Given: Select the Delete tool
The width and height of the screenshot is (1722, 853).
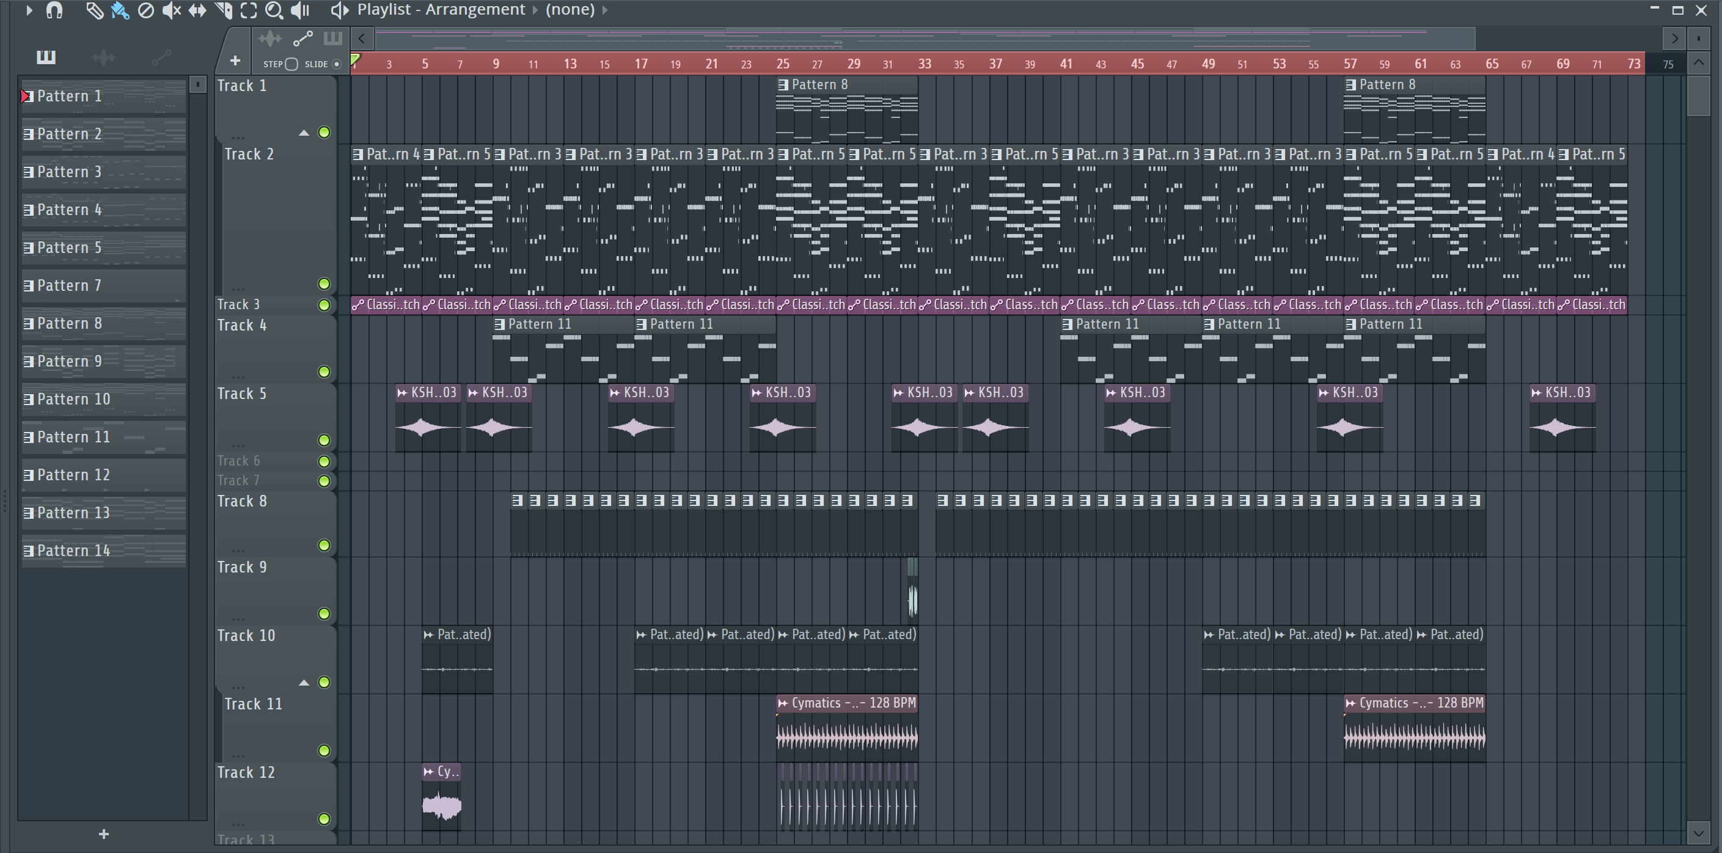Looking at the screenshot, I should (145, 10).
